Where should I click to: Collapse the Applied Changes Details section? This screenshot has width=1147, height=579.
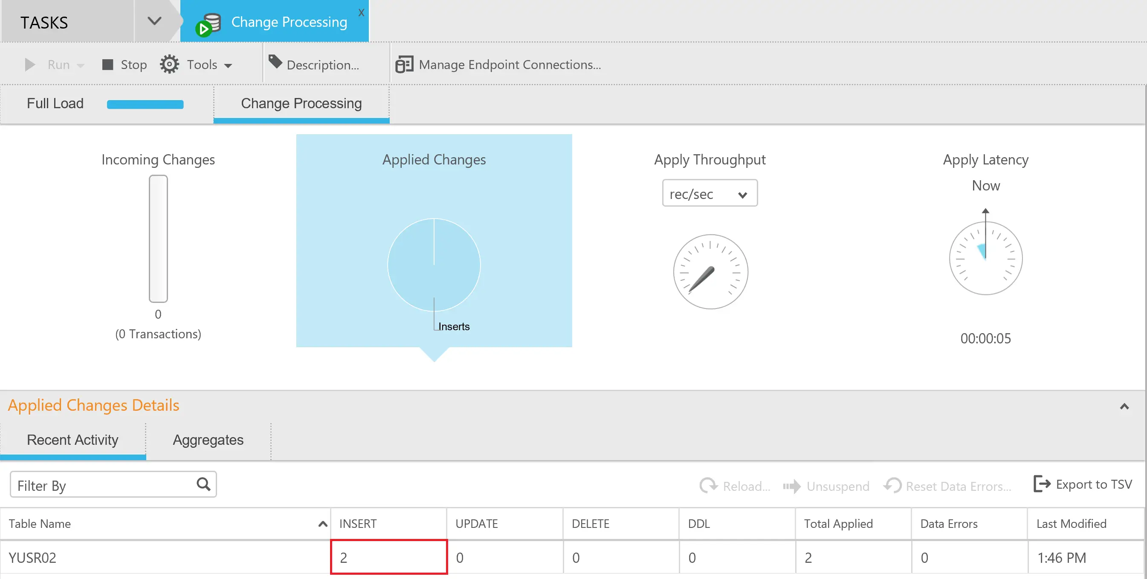[x=1124, y=407]
